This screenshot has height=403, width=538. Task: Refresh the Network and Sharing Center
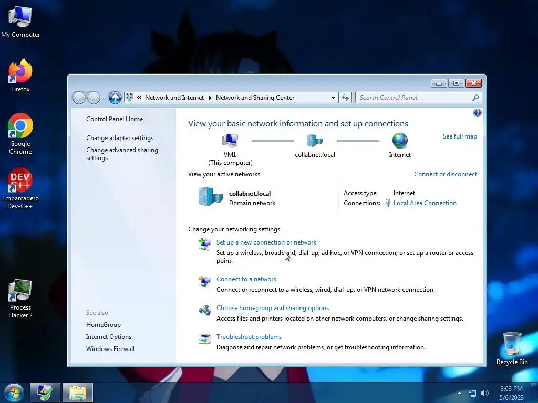click(x=345, y=98)
